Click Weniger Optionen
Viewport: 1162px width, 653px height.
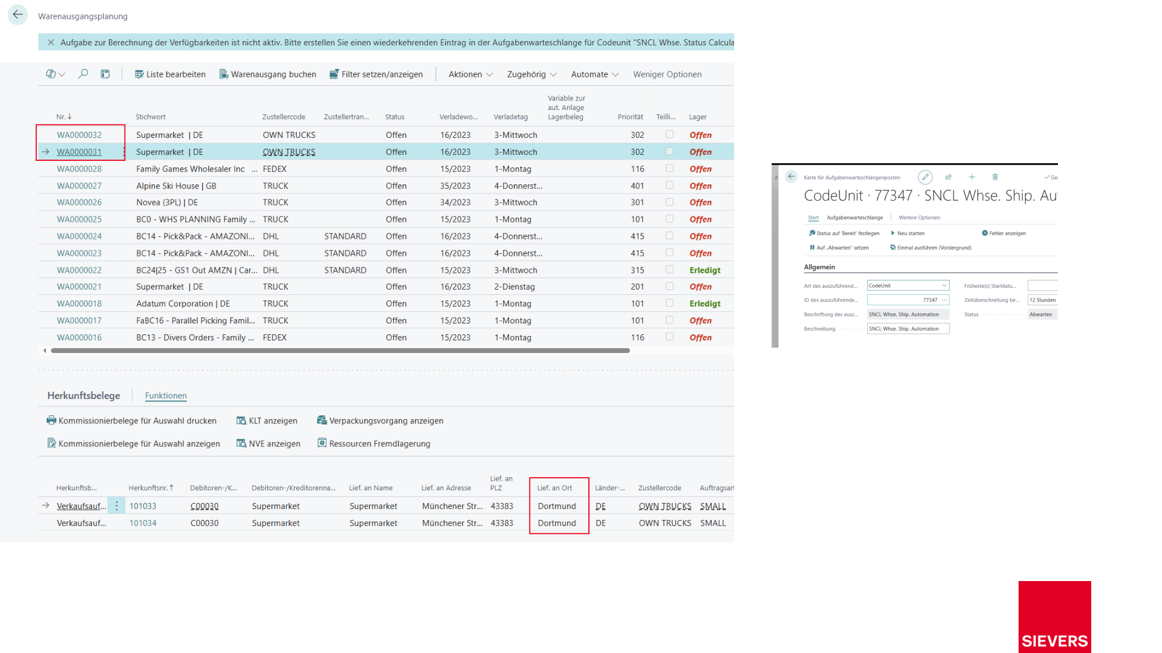click(x=668, y=74)
